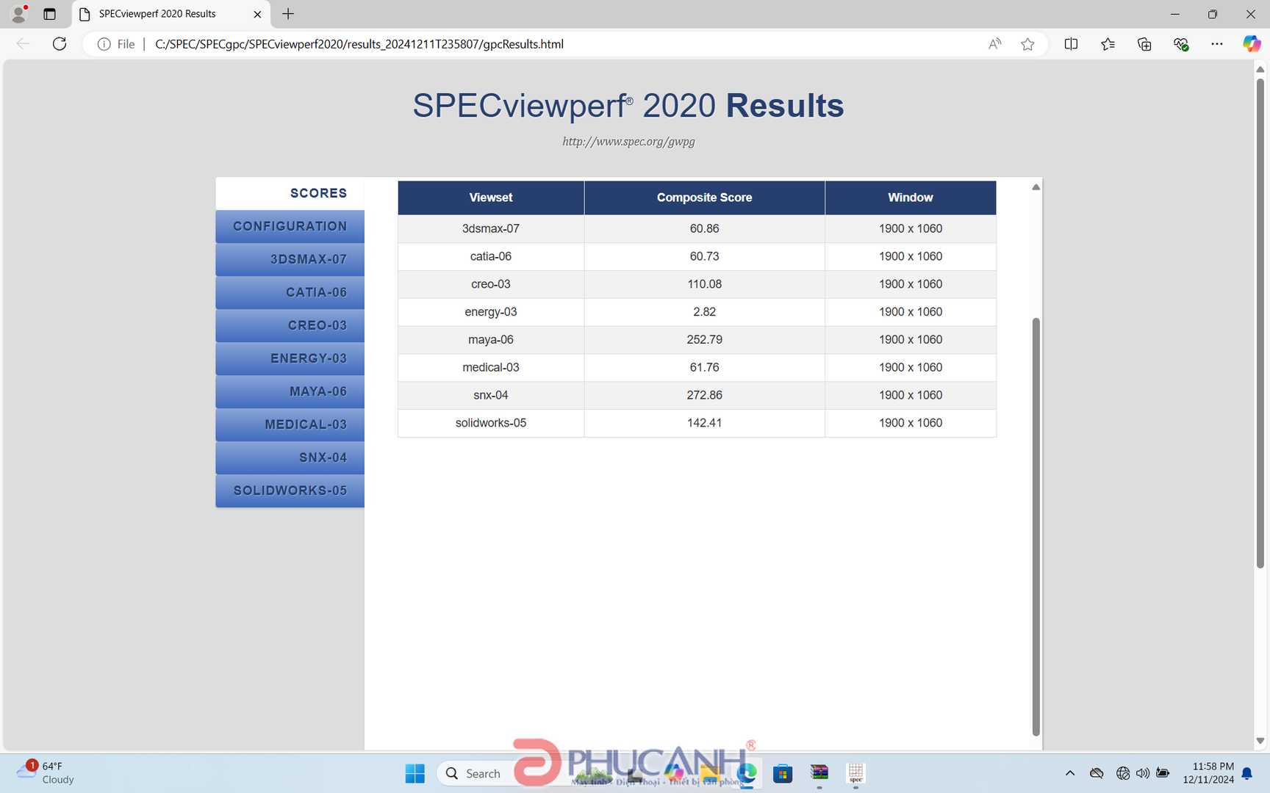The height and width of the screenshot is (793, 1270).
Task: Click the inner results panel scrollbar thumb
Action: point(1036,526)
